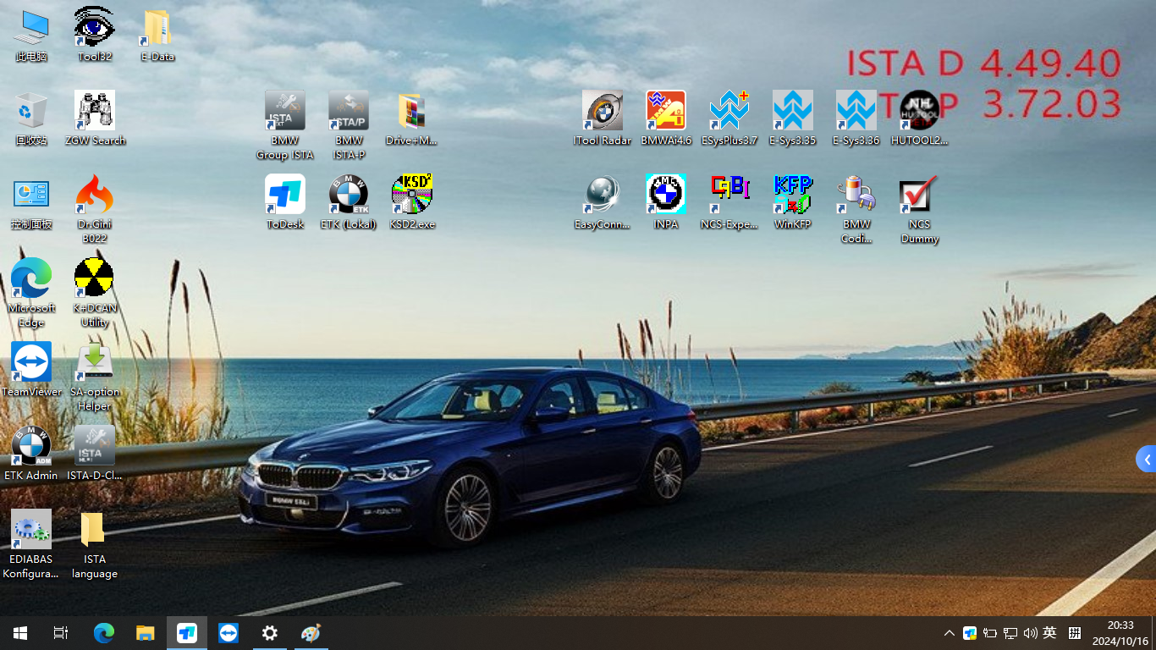This screenshot has height=650, width=1156.
Task: Launch IToolRadar from the desktop
Action: pyautogui.click(x=603, y=118)
